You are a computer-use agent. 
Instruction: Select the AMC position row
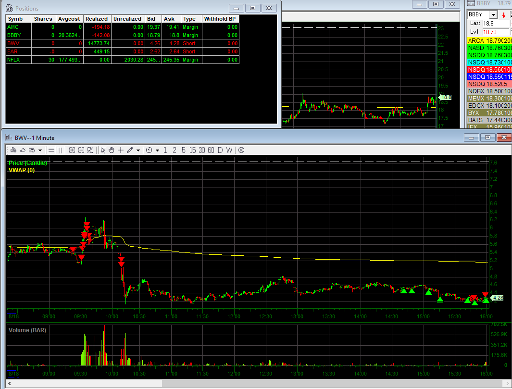point(123,27)
